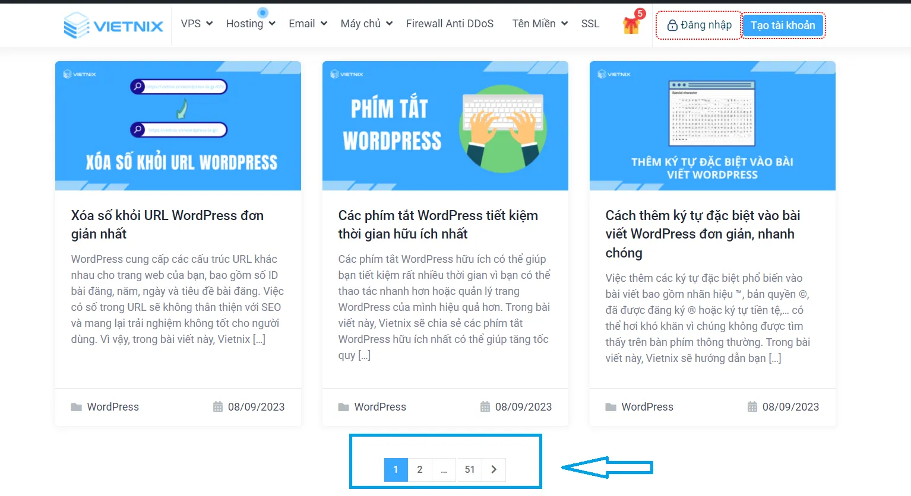Expand the Máy chủ dropdown menu
Viewport: 911px width, 496px height.
coord(366,24)
